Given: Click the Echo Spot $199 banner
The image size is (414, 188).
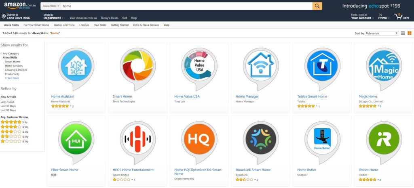Looking at the screenshot, I should pos(371,6).
